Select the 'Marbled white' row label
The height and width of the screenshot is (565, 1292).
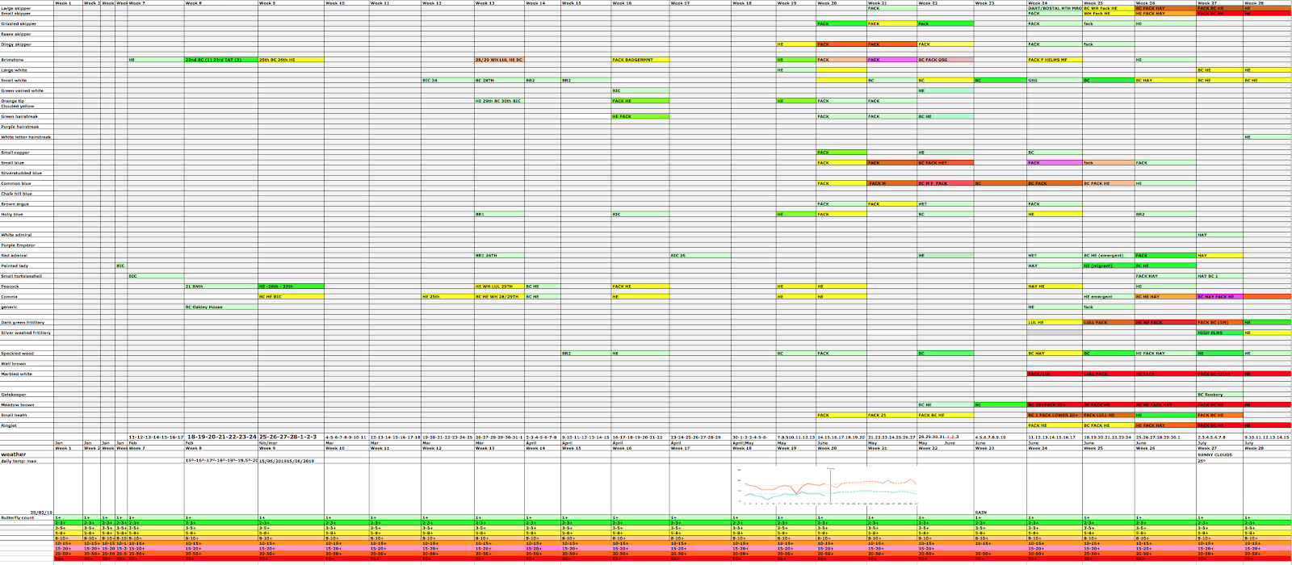pyautogui.click(x=16, y=374)
